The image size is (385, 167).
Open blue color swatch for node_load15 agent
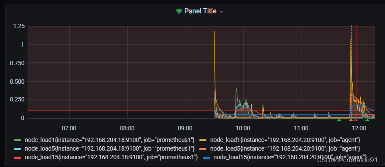coord(206,158)
